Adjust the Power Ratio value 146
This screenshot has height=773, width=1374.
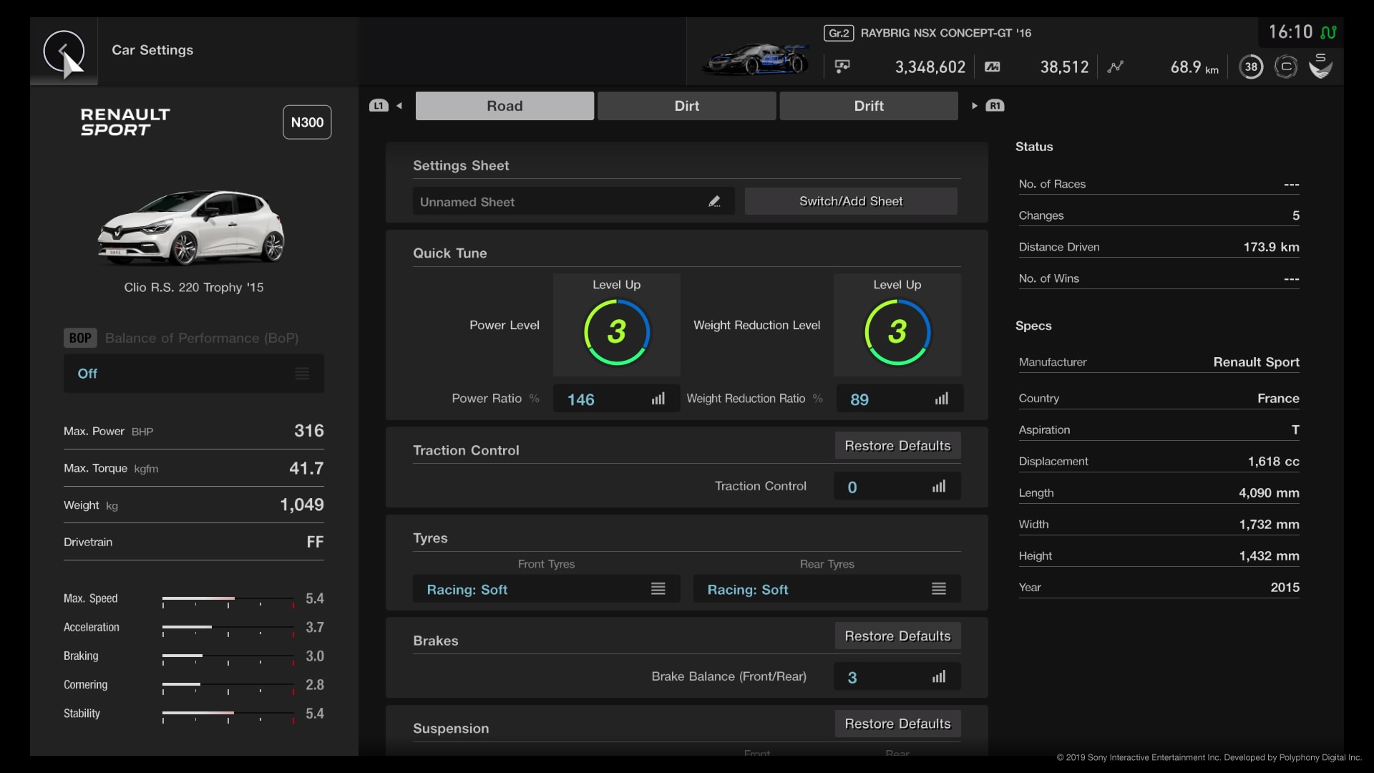click(616, 399)
